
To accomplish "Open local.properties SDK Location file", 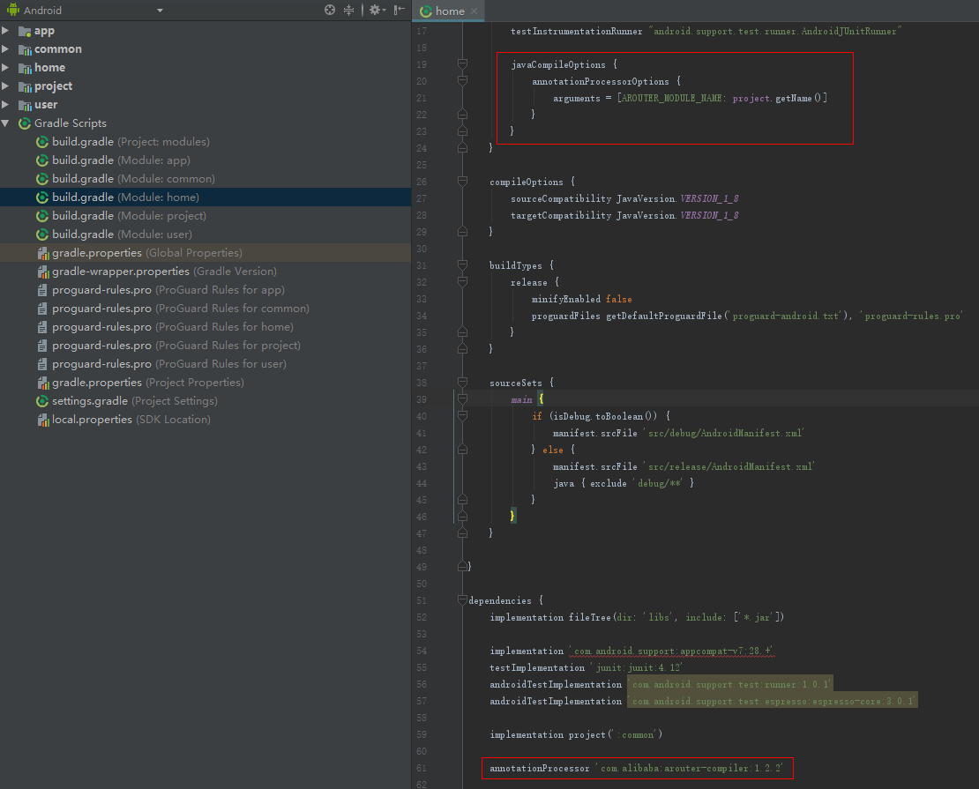I will [131, 420].
